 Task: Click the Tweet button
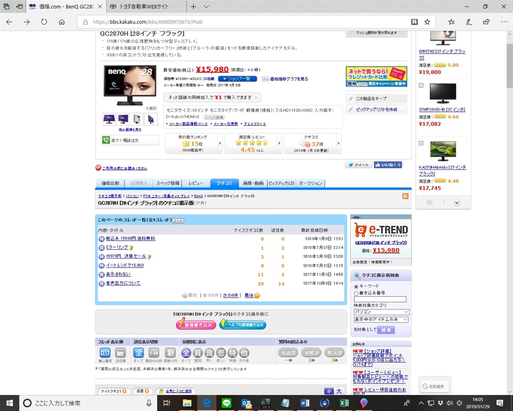[x=359, y=165]
